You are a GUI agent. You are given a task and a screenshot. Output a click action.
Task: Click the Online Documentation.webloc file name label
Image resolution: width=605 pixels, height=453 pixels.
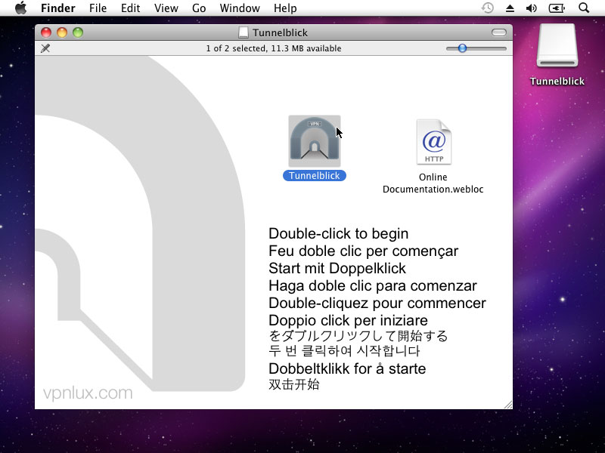point(433,183)
